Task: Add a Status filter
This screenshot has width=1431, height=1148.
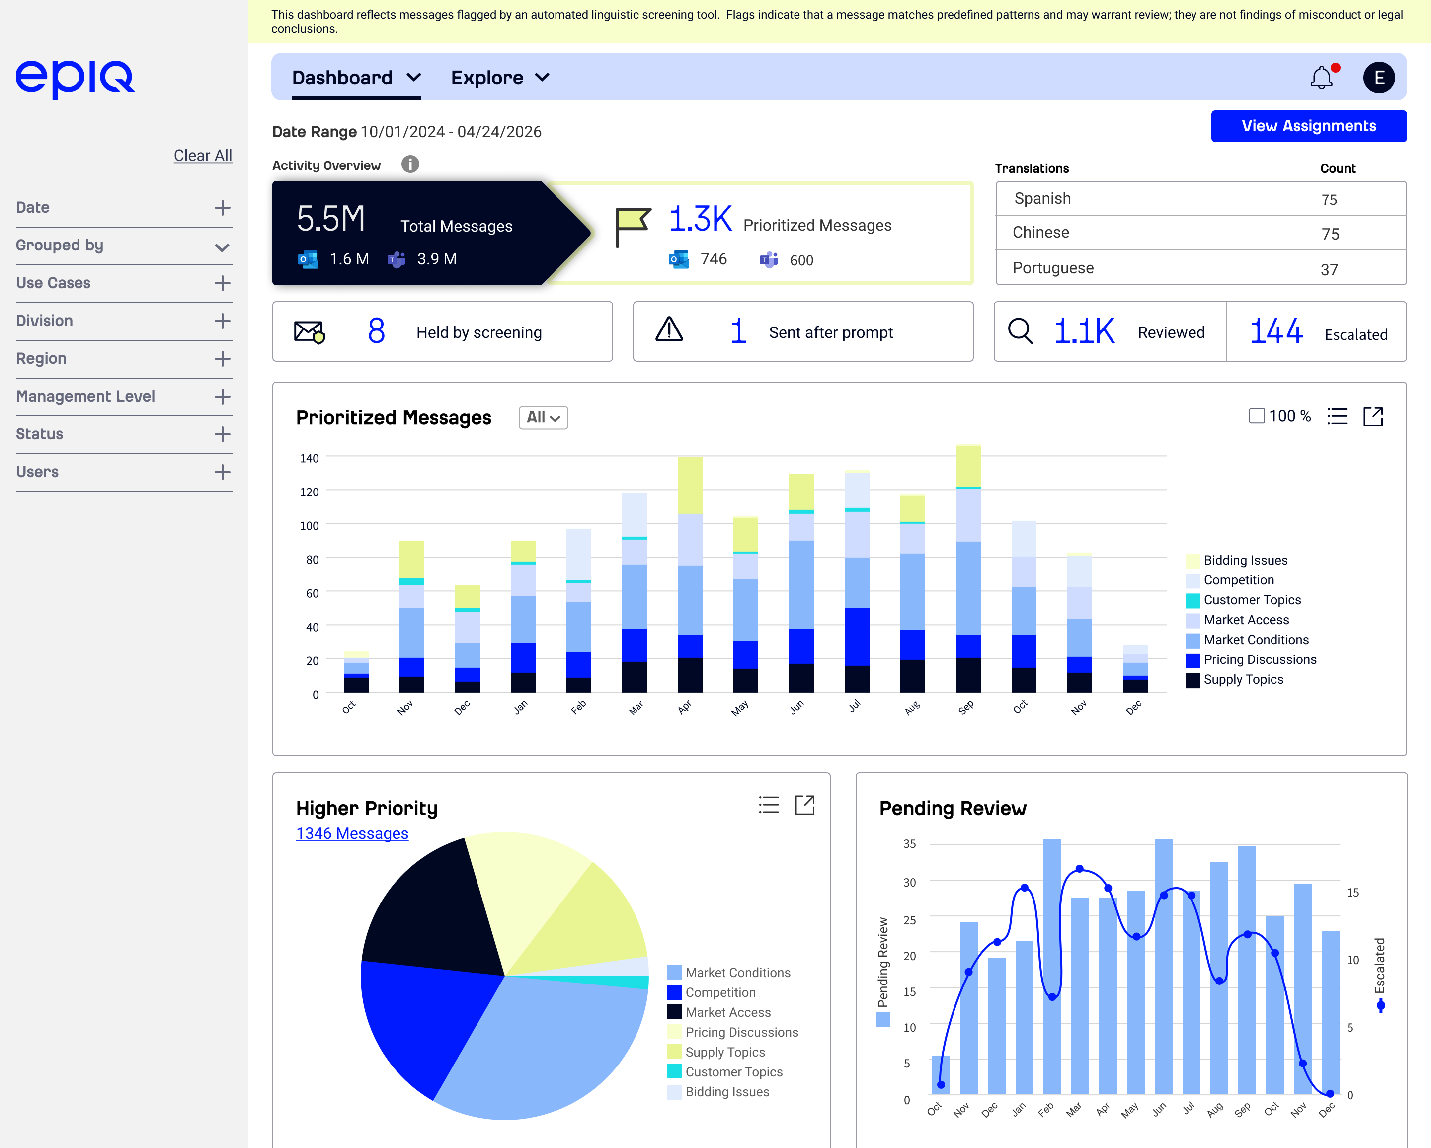Action: click(x=222, y=435)
